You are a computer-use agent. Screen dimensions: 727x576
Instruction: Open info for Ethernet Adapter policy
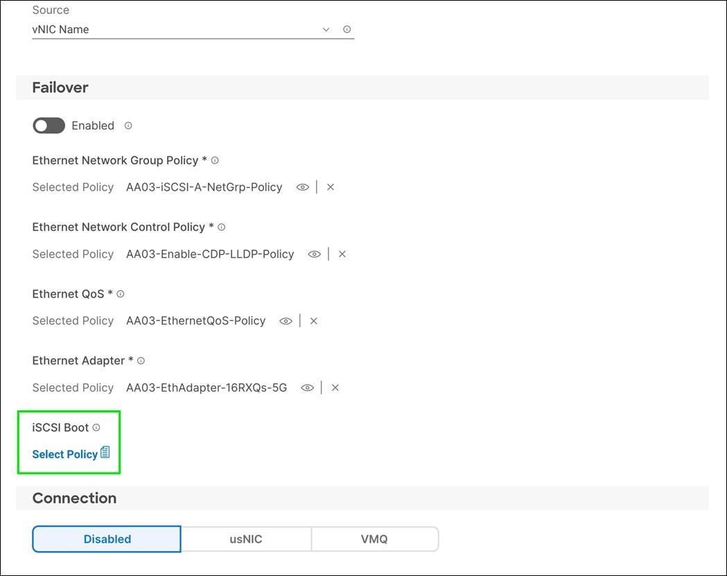tap(141, 360)
